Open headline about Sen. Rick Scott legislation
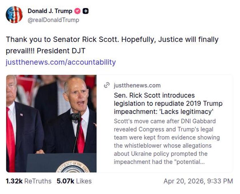The height and width of the screenshot is (194, 240). click(168, 103)
